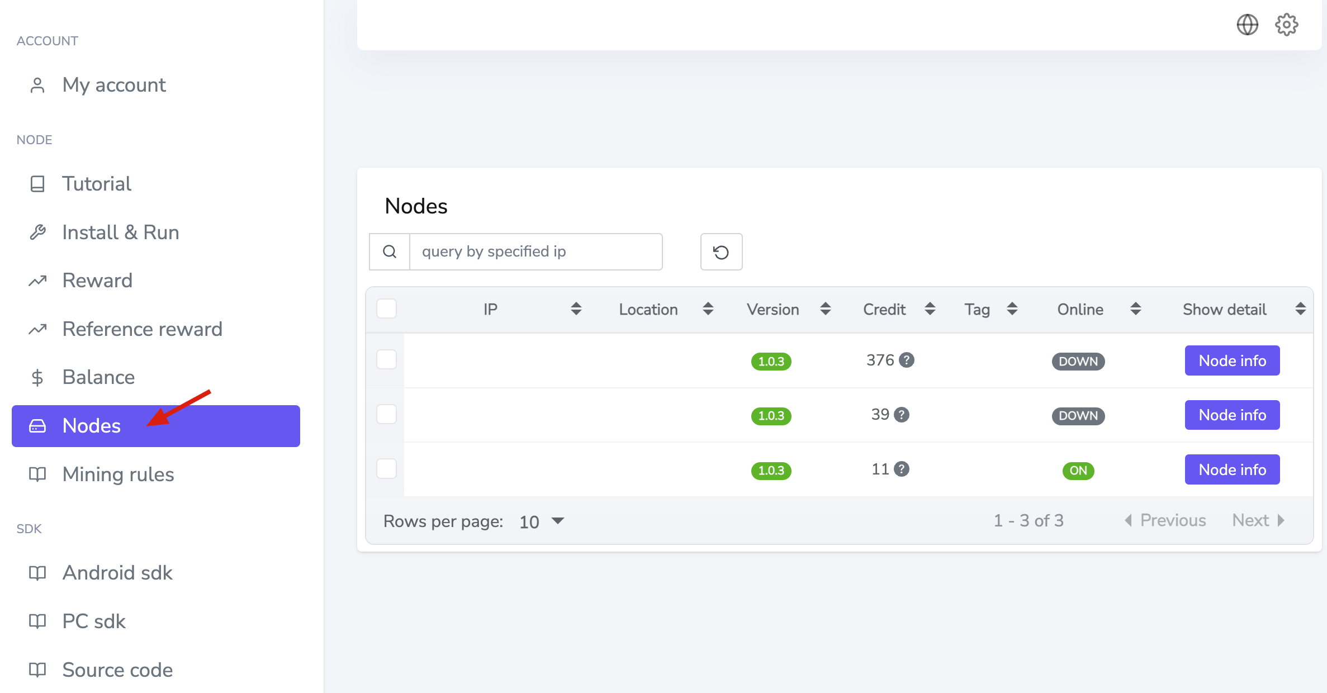The height and width of the screenshot is (693, 1327).
Task: Click the Mining Rules book icon
Action: click(37, 474)
